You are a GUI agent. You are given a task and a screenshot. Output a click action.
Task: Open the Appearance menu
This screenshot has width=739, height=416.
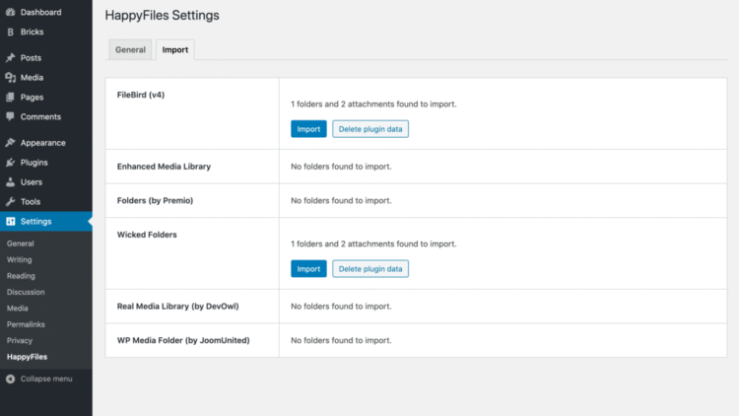coord(43,143)
